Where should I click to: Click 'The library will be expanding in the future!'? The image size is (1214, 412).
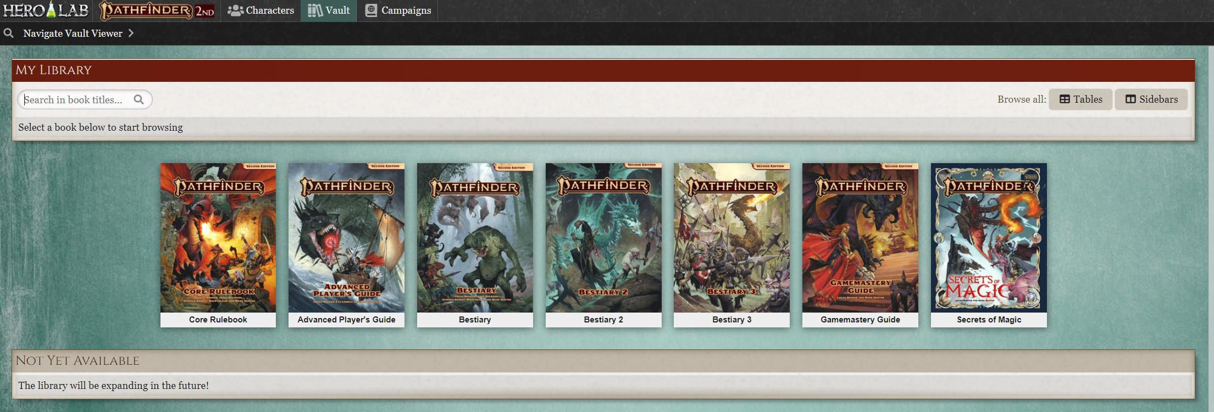click(114, 386)
